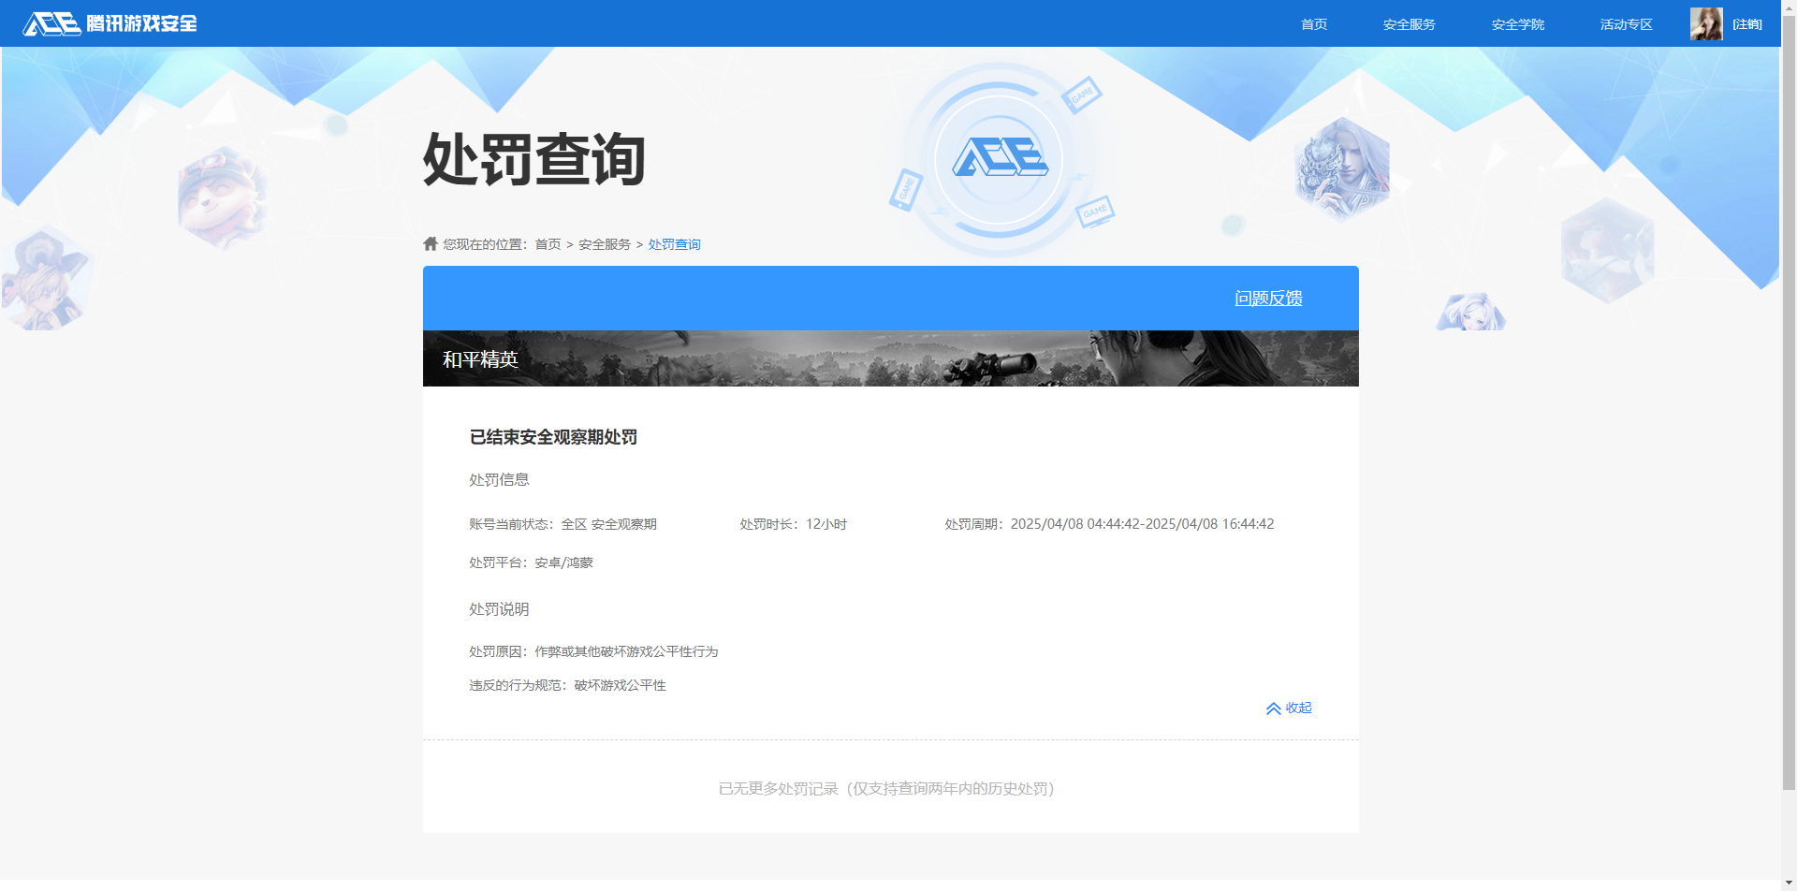Click the [注销] logout link
Screen dimensions: 1797x891
(x=1746, y=23)
